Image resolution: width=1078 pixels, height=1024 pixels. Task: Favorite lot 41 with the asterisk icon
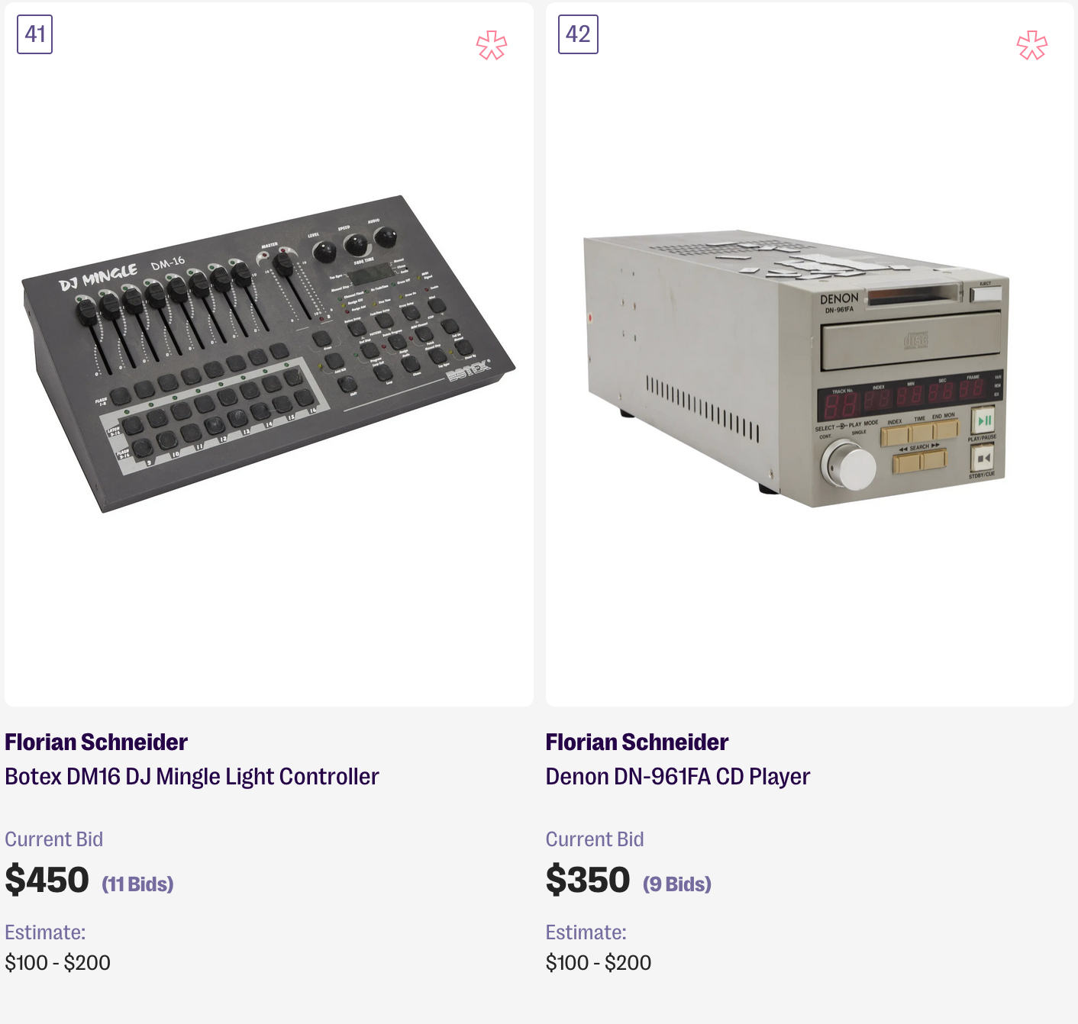(492, 46)
